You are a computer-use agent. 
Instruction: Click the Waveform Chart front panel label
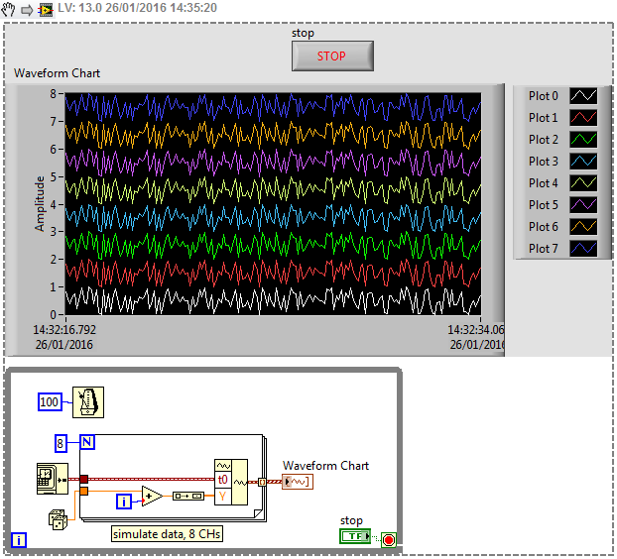58,73
